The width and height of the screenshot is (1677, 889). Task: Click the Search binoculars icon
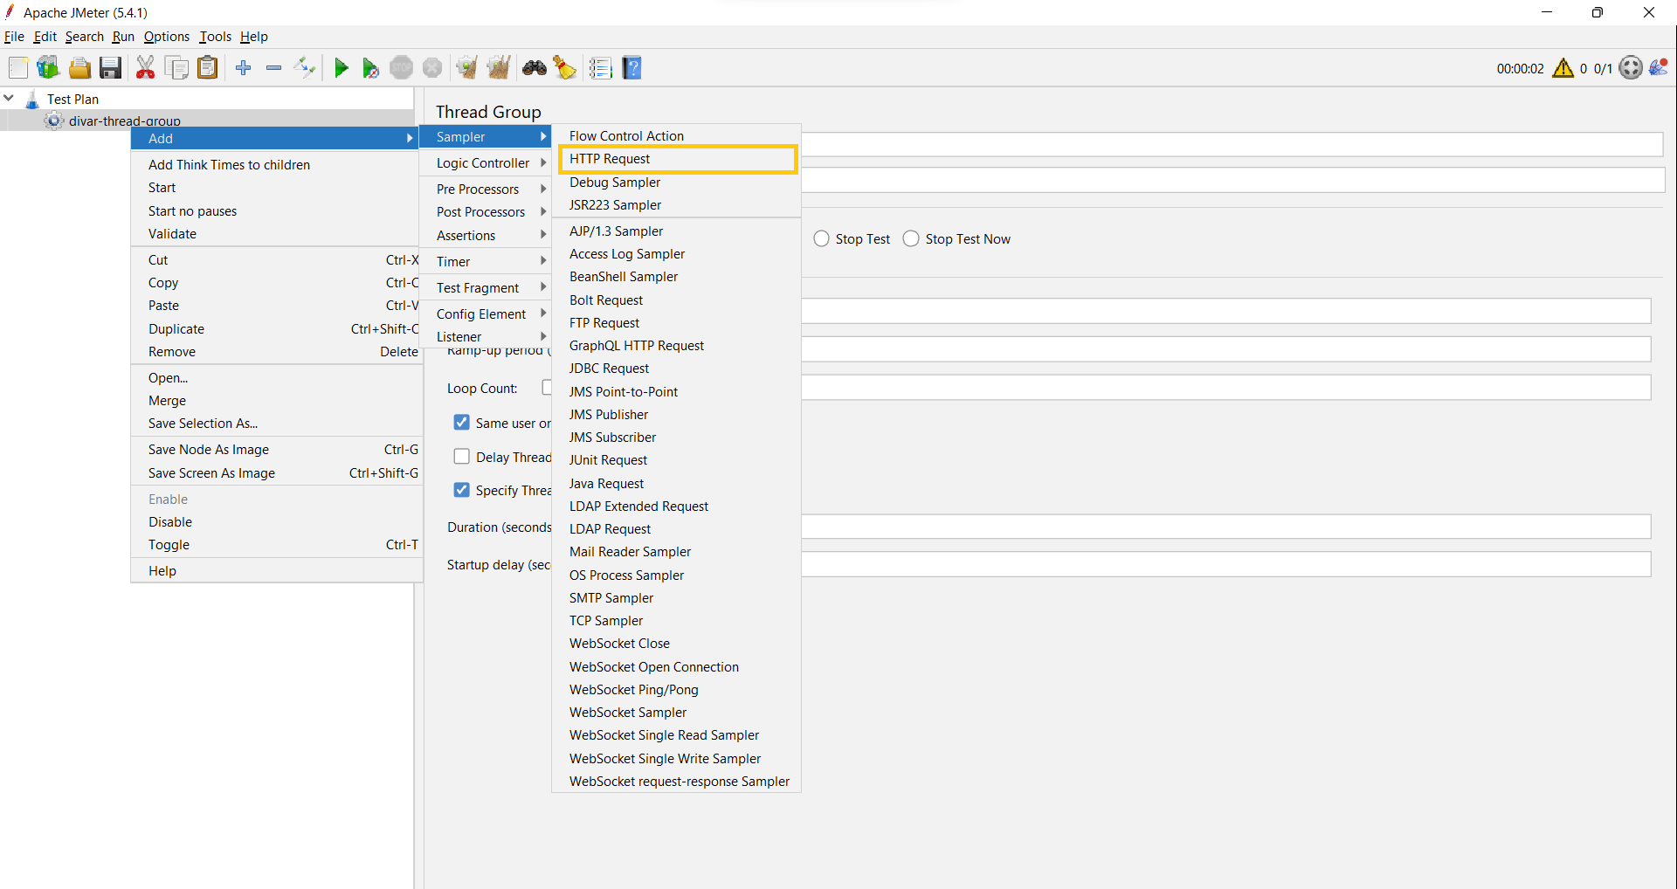click(x=535, y=68)
